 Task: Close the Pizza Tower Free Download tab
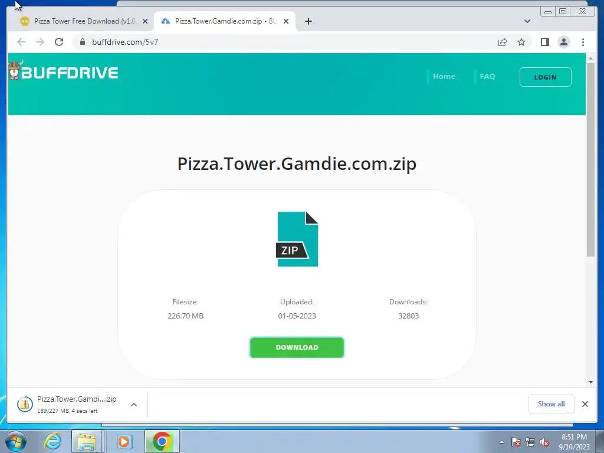[x=145, y=21]
